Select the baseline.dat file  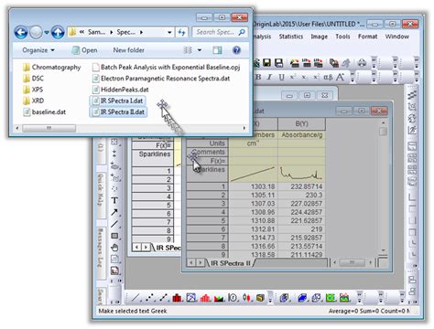(45, 111)
